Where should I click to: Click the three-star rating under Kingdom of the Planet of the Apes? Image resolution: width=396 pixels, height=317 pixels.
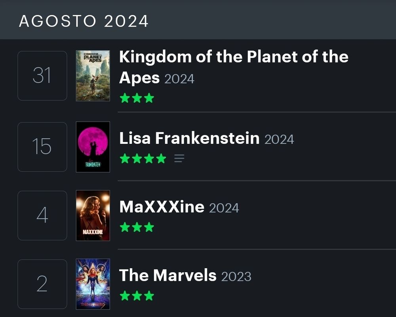click(137, 98)
